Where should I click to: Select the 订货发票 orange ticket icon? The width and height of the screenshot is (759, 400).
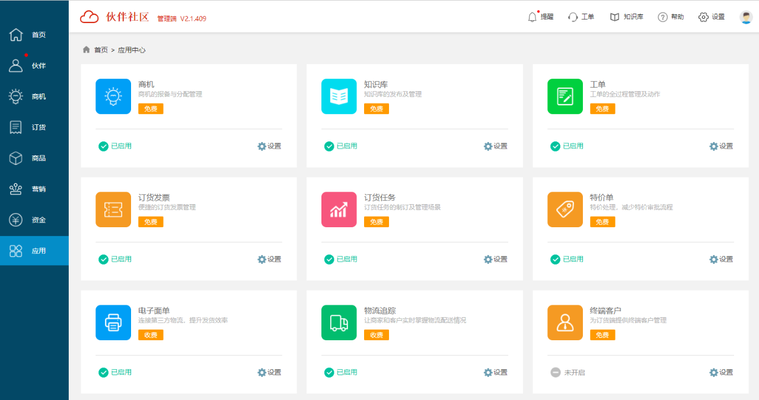pyautogui.click(x=113, y=209)
